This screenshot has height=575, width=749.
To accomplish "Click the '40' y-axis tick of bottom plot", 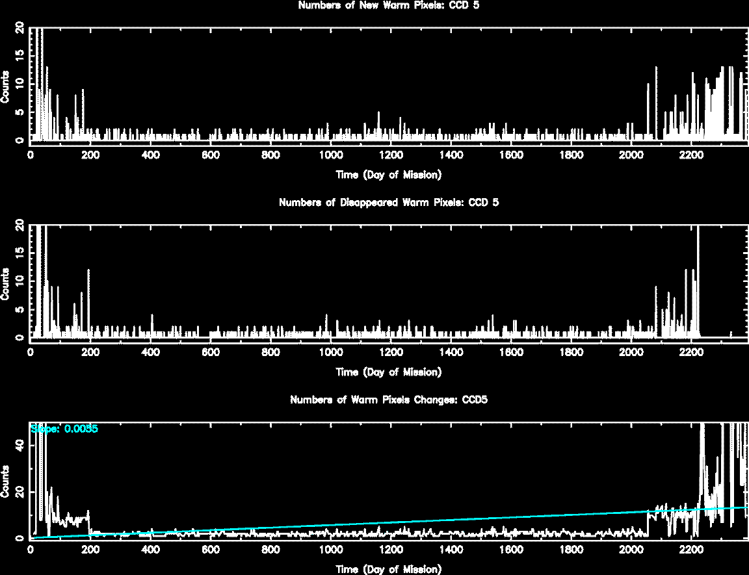I will pyautogui.click(x=20, y=446).
